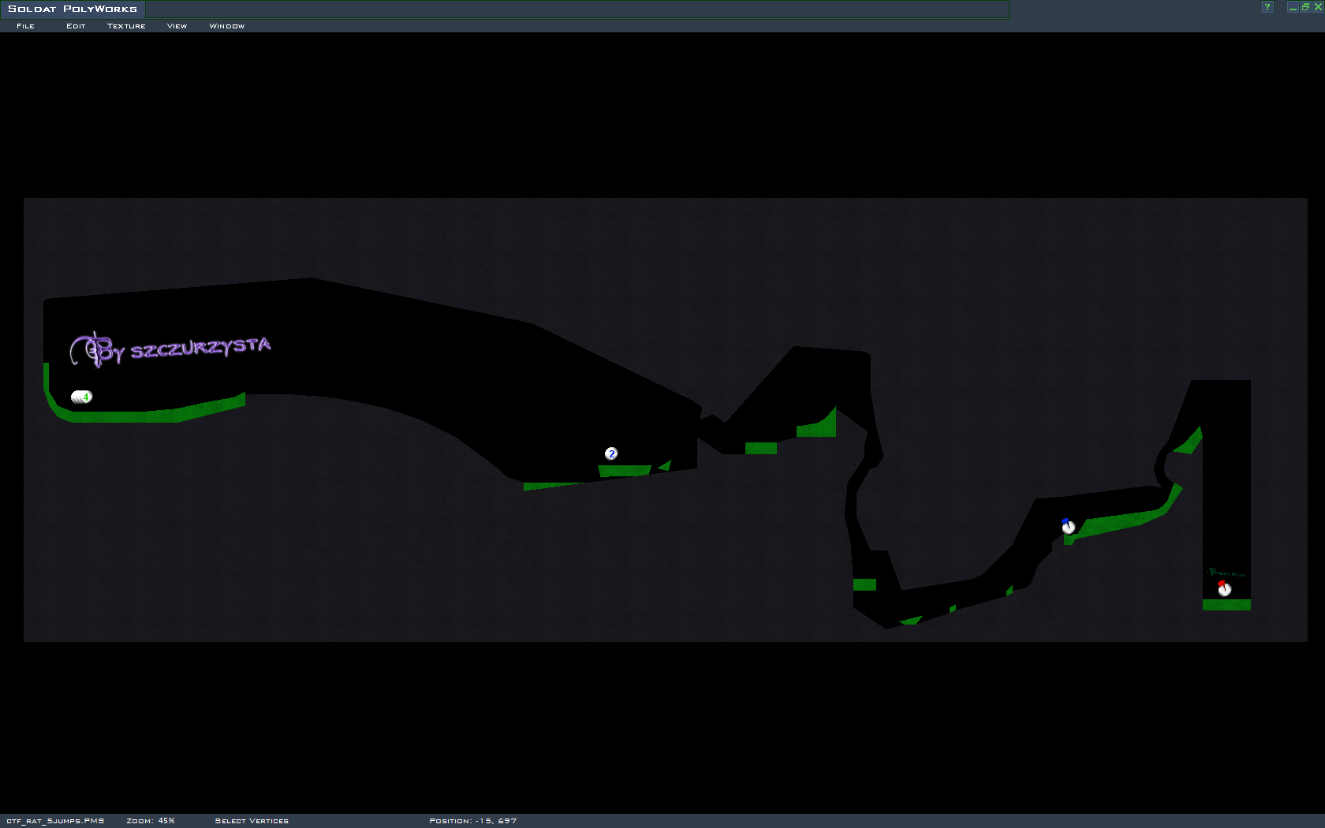The height and width of the screenshot is (828, 1325).
Task: Select the white spawn marker numbered 4
Action: click(x=82, y=397)
